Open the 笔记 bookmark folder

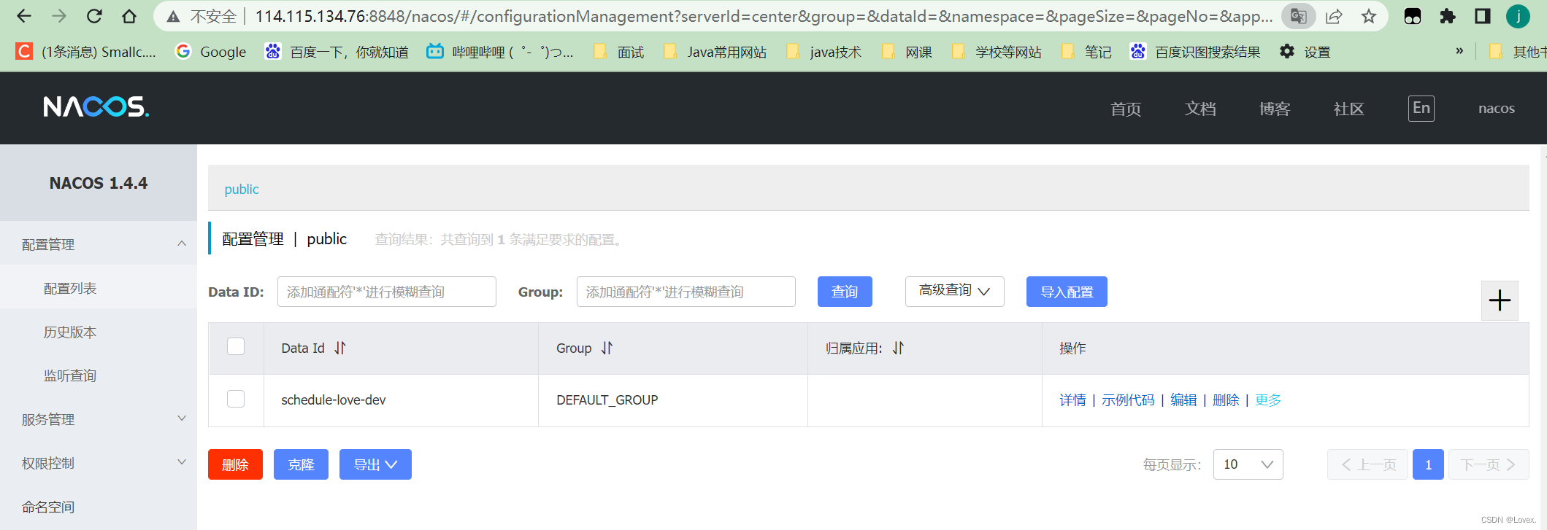[1086, 52]
